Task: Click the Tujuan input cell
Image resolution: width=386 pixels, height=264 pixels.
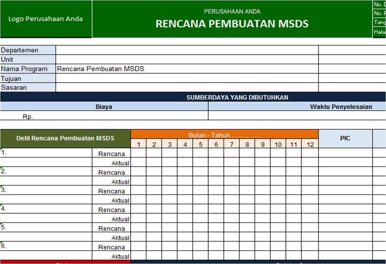Action: pyautogui.click(x=187, y=78)
